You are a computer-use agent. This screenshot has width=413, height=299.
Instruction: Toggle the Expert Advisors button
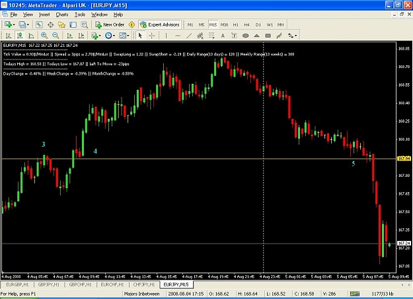[x=160, y=24]
